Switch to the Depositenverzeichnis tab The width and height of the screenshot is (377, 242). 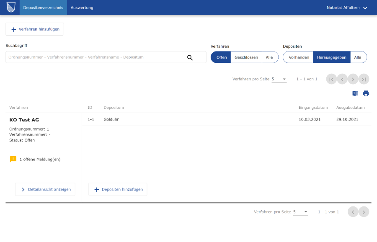pos(43,8)
